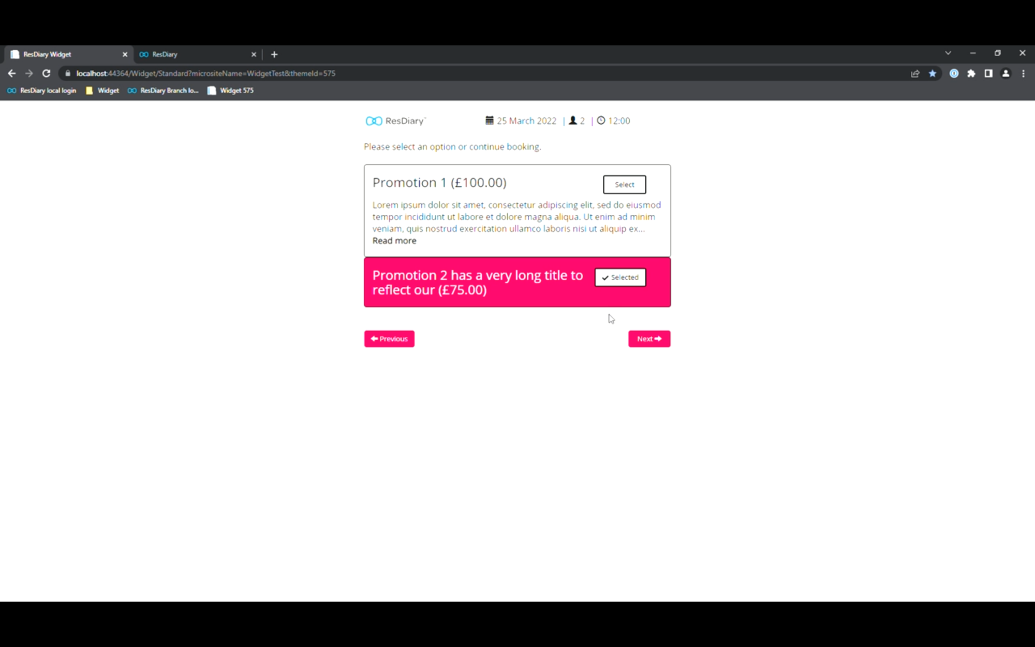Open the extensions puzzle icon
1035x647 pixels.
point(971,73)
